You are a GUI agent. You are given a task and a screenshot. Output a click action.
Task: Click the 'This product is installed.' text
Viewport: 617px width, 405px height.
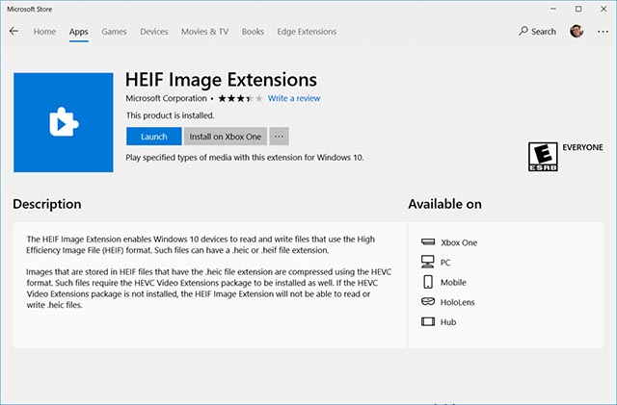(170, 115)
